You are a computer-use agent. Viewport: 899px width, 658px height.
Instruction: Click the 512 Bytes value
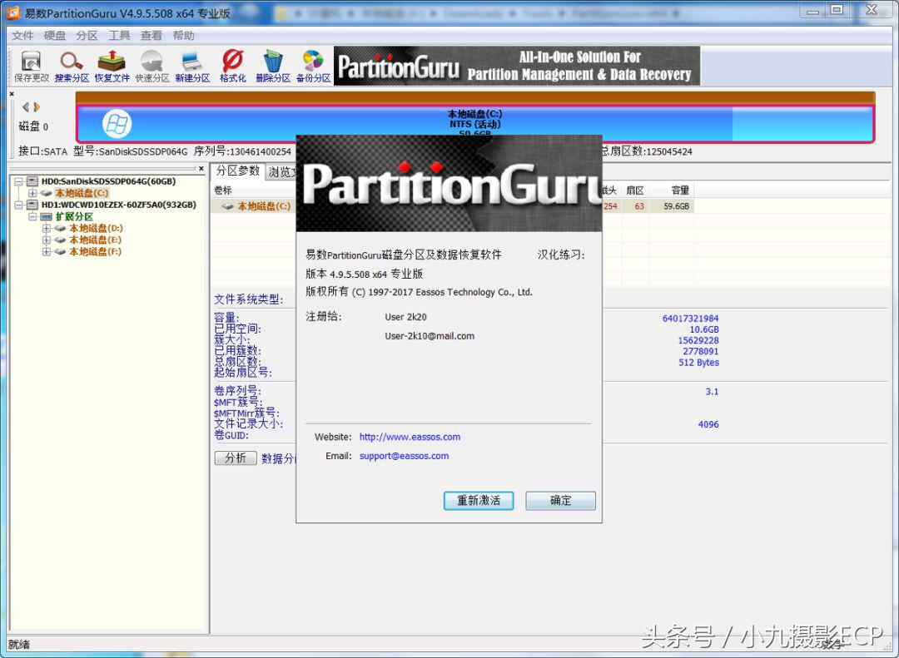[x=698, y=362]
